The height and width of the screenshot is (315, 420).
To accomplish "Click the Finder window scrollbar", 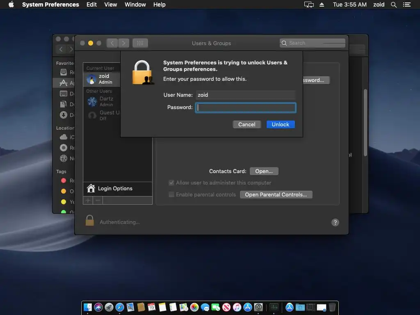I will [x=365, y=123].
